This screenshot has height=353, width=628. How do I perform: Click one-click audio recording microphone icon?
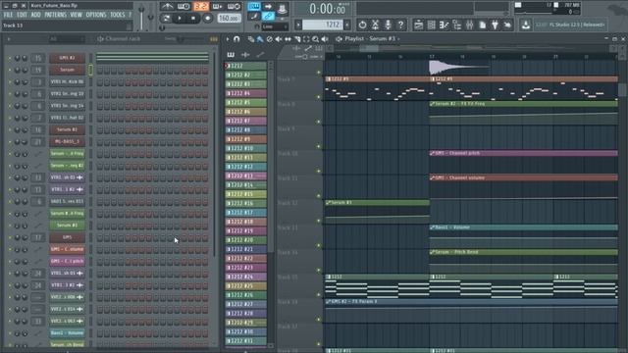point(388,25)
